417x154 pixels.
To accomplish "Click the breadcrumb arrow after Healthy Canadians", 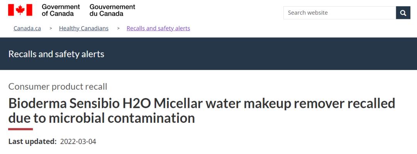I will coord(118,28).
